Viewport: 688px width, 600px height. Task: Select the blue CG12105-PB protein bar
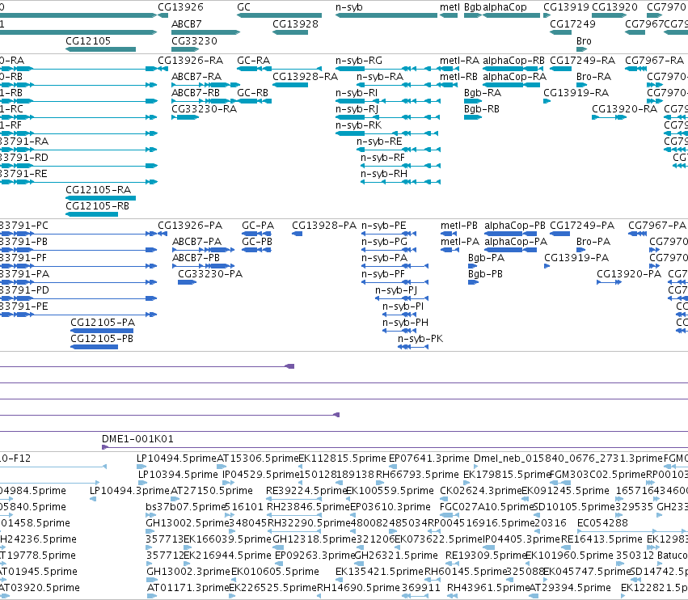tap(95, 347)
